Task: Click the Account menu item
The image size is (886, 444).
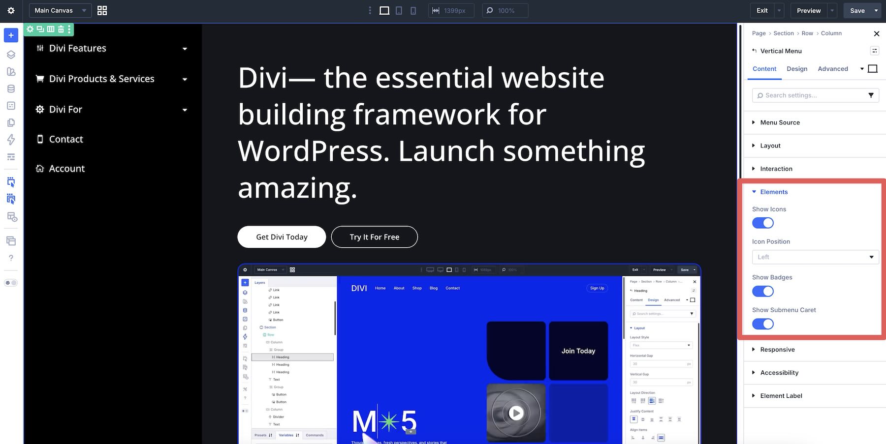Action: 67,169
